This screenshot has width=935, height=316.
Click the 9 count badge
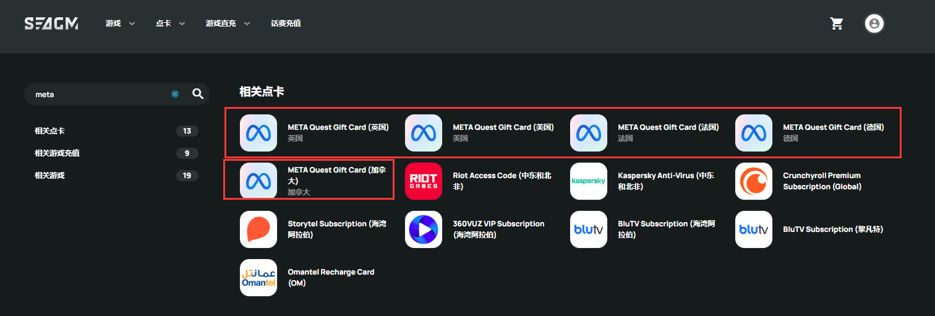tap(187, 153)
